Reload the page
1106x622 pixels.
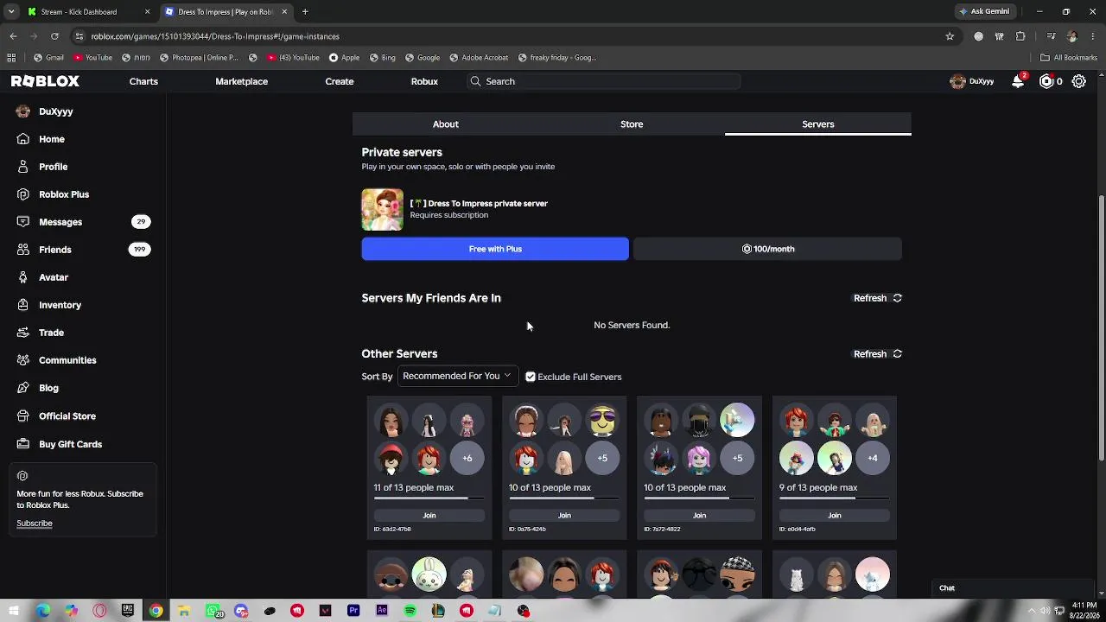pos(54,36)
